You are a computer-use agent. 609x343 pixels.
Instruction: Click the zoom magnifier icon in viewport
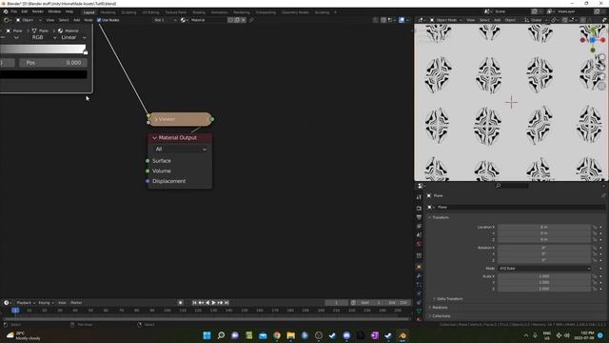click(x=601, y=57)
